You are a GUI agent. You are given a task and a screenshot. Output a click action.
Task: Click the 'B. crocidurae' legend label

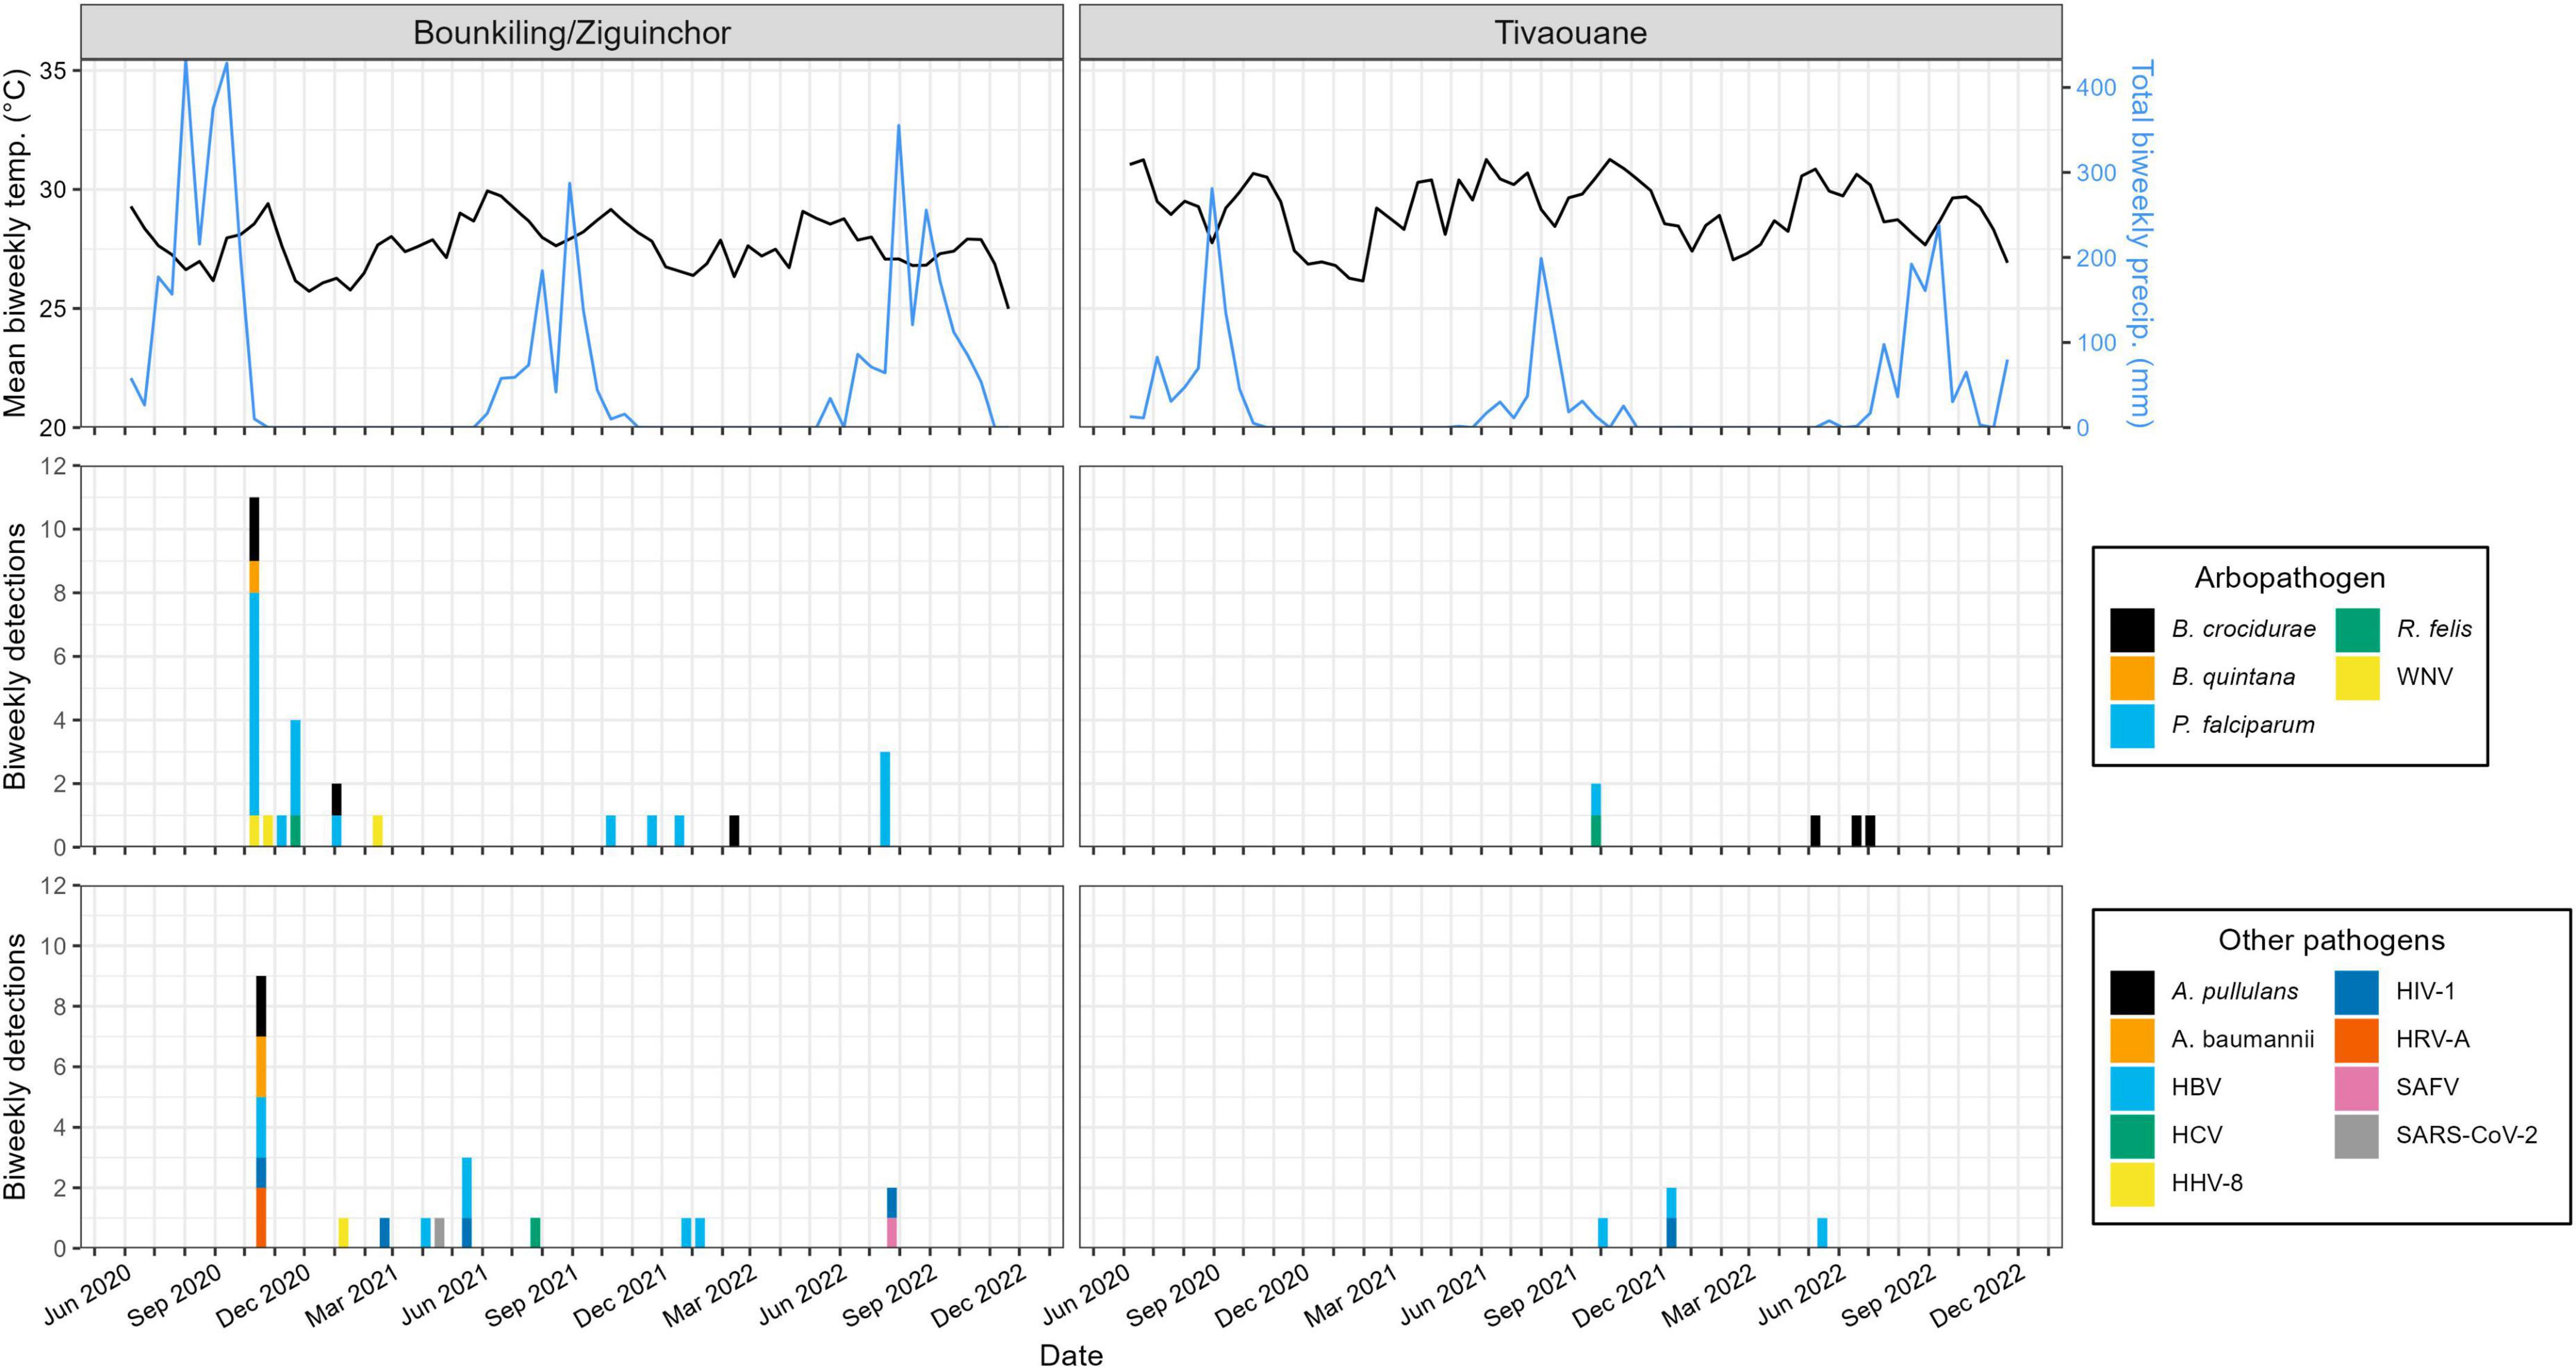pos(2243,629)
